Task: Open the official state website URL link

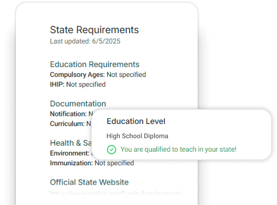Action: (x=117, y=193)
